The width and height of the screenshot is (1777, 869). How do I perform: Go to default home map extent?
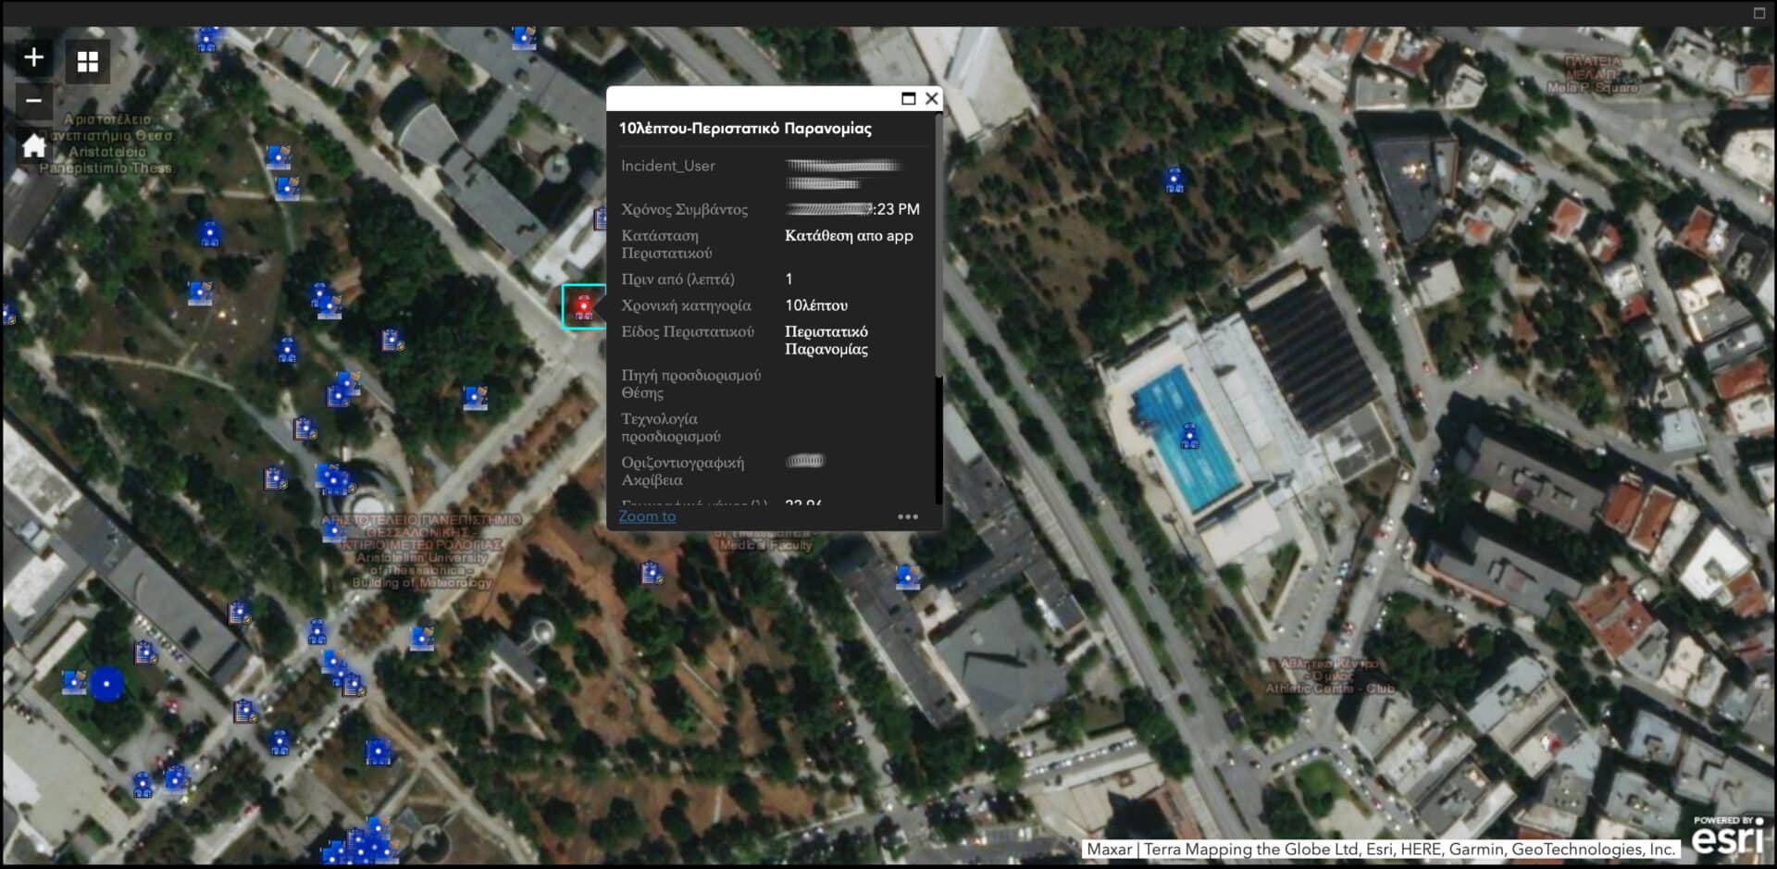pos(33,146)
